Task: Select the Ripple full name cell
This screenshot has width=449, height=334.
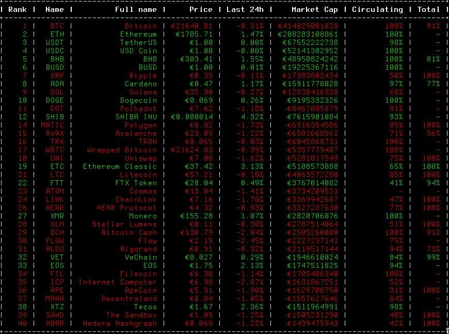Action: pyautogui.click(x=143, y=76)
